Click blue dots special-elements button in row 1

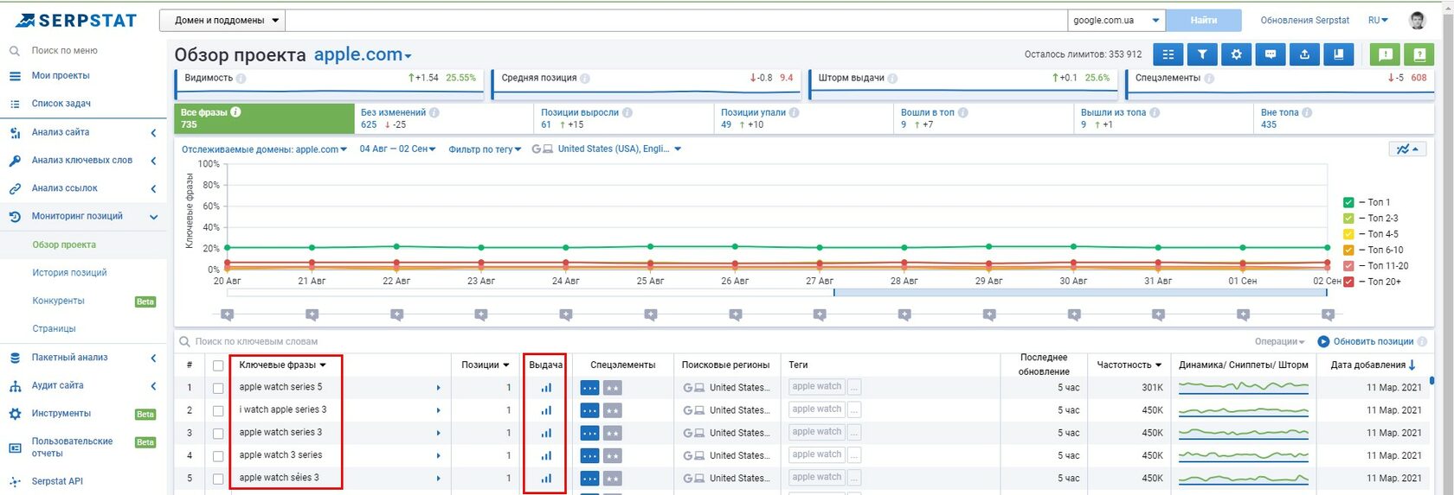pos(589,388)
